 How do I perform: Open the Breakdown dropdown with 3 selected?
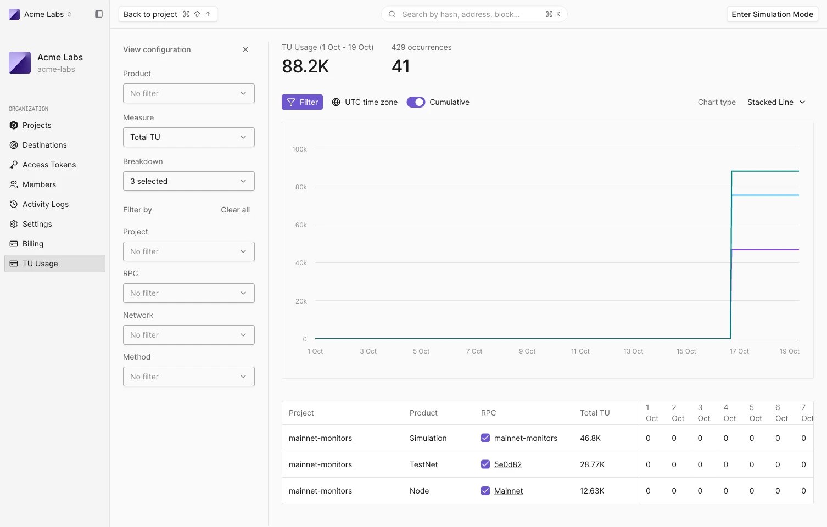pyautogui.click(x=189, y=181)
